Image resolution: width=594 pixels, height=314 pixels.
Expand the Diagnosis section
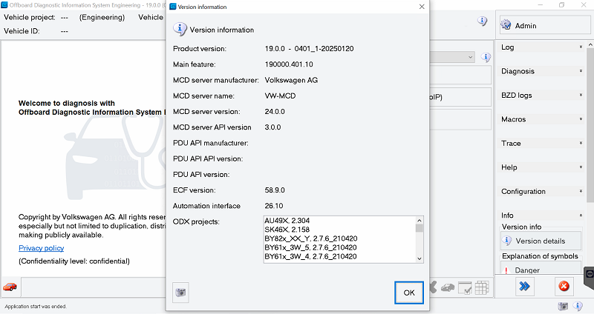click(x=542, y=71)
